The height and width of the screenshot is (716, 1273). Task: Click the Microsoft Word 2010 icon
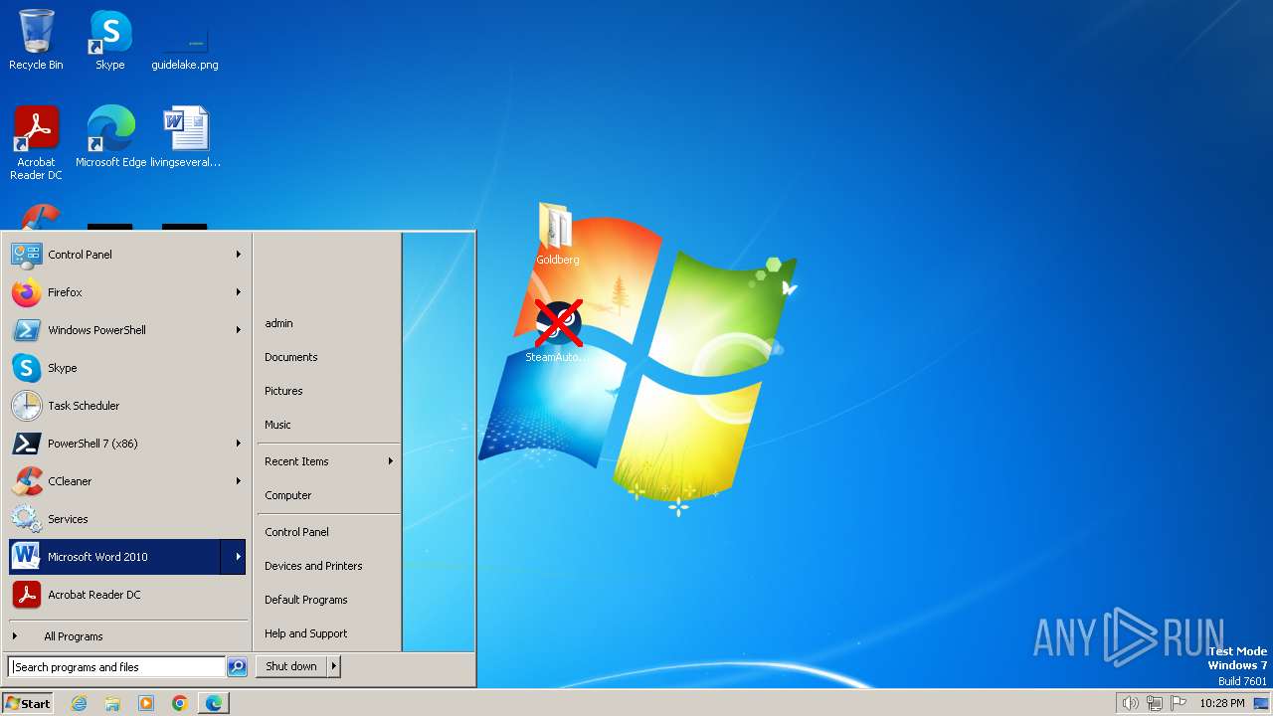[26, 557]
